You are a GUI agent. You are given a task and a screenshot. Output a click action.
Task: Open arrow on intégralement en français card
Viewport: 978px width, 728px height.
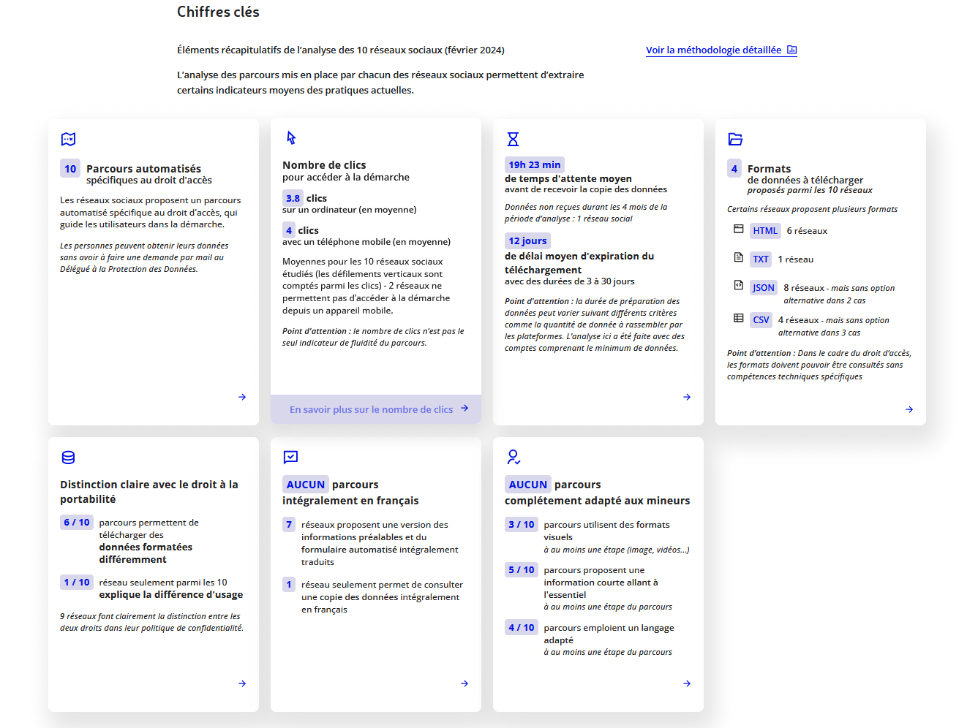464,683
